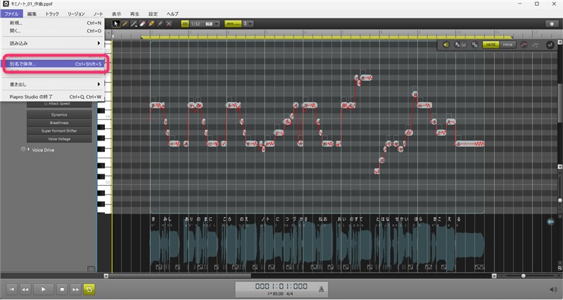Click the Voice Voltage button
The image size is (563, 300).
(x=59, y=139)
